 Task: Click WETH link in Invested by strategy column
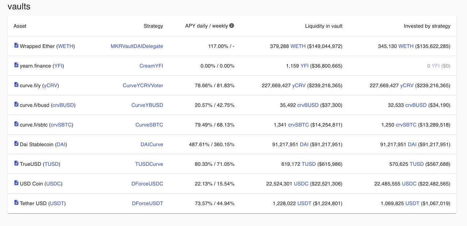pos(406,46)
